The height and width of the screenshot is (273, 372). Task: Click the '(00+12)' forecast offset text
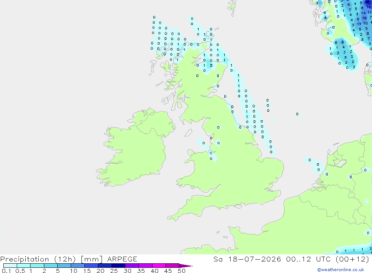coord(352,259)
